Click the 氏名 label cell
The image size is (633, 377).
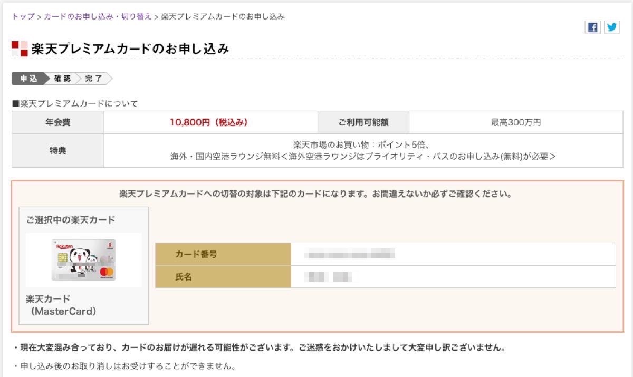click(x=223, y=276)
